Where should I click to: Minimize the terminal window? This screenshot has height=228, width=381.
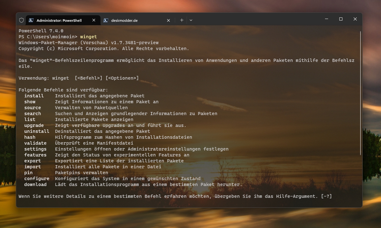(327, 19)
